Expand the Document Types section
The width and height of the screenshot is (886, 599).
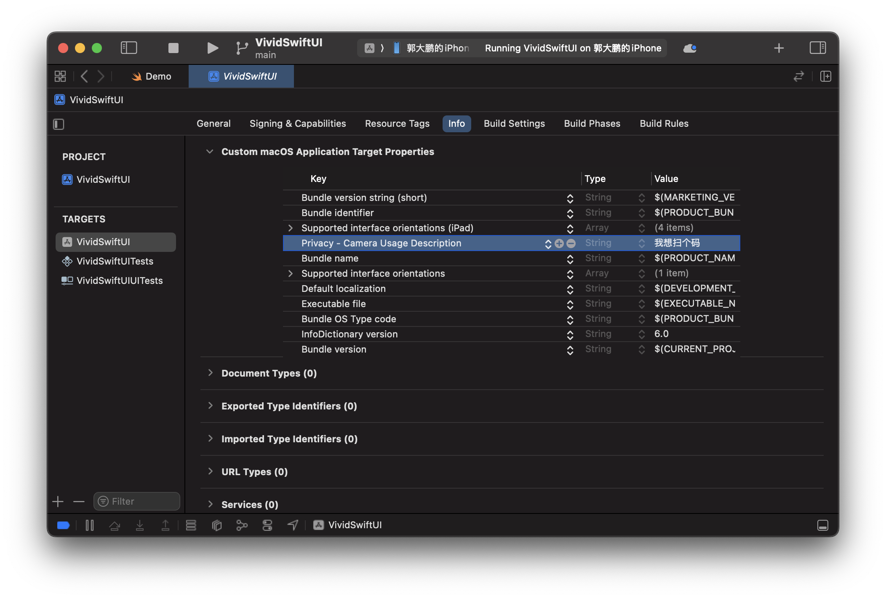pyautogui.click(x=210, y=373)
